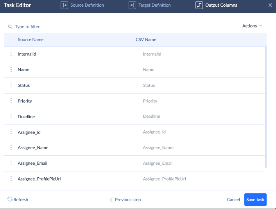Grab the drag handle for Deadline row
276x209 pixels.
[11, 116]
